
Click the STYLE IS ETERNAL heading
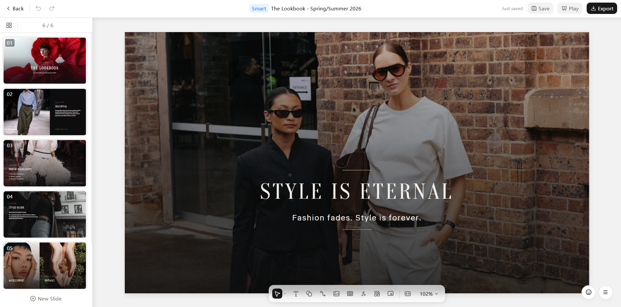(357, 191)
